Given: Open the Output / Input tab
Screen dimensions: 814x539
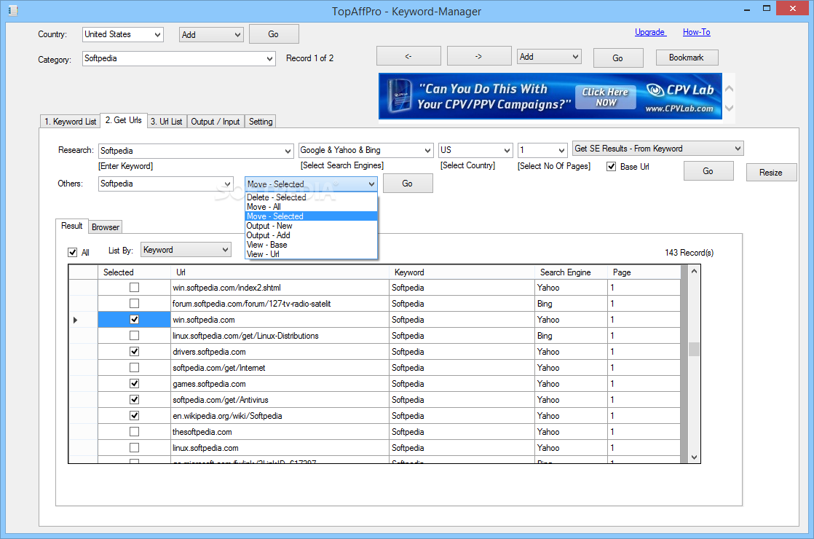Looking at the screenshot, I should [x=216, y=122].
